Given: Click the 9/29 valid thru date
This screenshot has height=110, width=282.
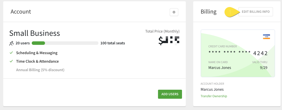Looking at the screenshot, I should click(x=263, y=68).
